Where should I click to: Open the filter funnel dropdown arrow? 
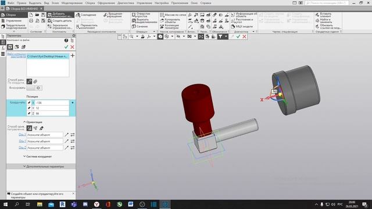(226, 37)
